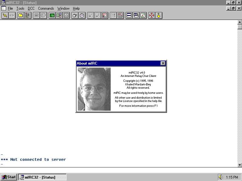Viewport: 242px width, 181px height.
Task: Click the scrollbar down arrow in Status window
Action: (x=240, y=165)
